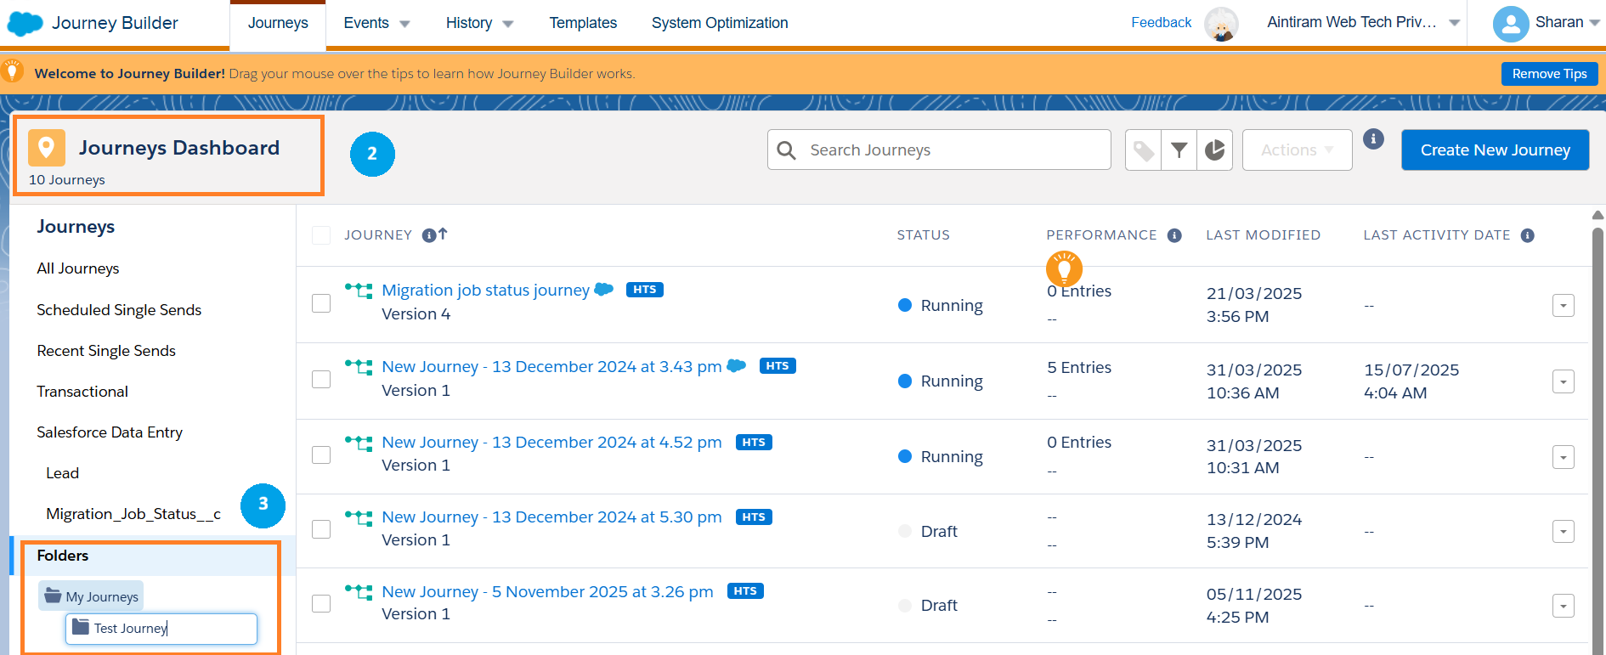Expand the Actions dropdown
Screen dimensions: 1606x655
coord(1297,150)
